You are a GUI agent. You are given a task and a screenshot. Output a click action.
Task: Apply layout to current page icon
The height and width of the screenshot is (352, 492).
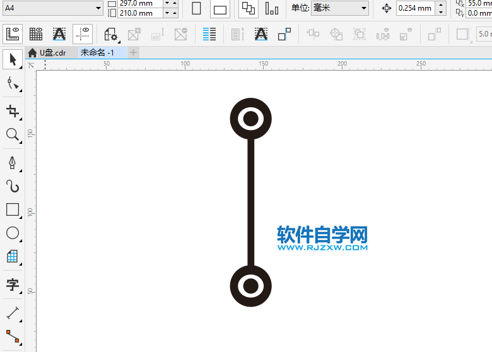272,8
